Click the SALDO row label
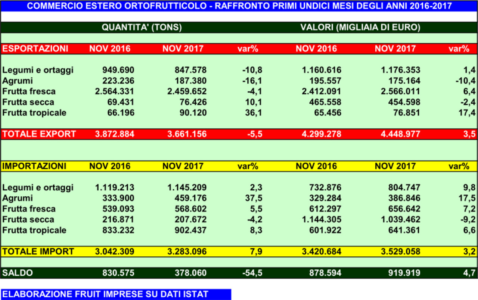The width and height of the screenshot is (478, 300). pos(18,273)
